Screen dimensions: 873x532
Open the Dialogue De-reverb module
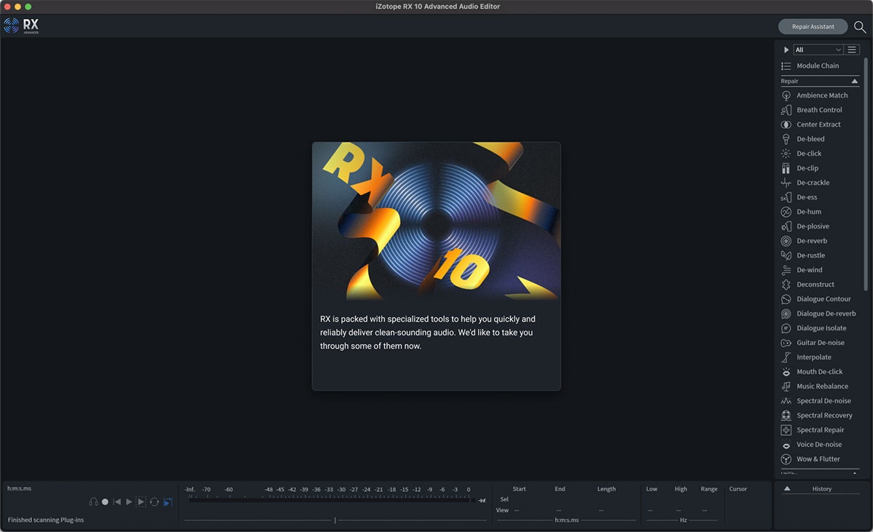(x=818, y=314)
